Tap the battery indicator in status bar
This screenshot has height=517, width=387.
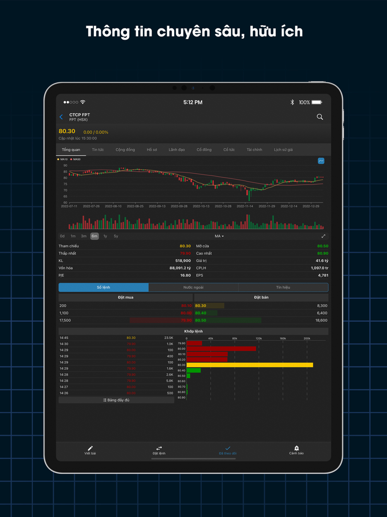click(x=317, y=102)
